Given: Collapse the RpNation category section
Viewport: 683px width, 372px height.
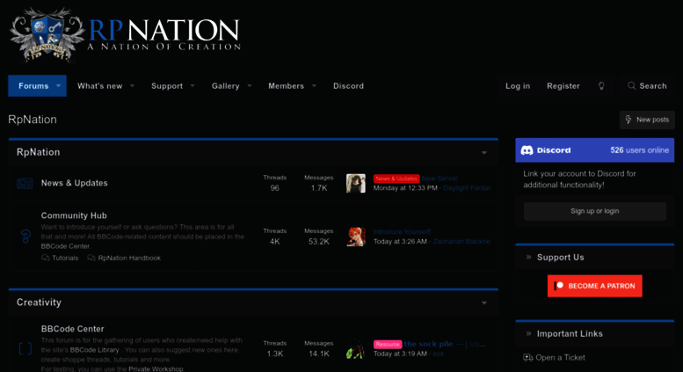Looking at the screenshot, I should pos(484,152).
